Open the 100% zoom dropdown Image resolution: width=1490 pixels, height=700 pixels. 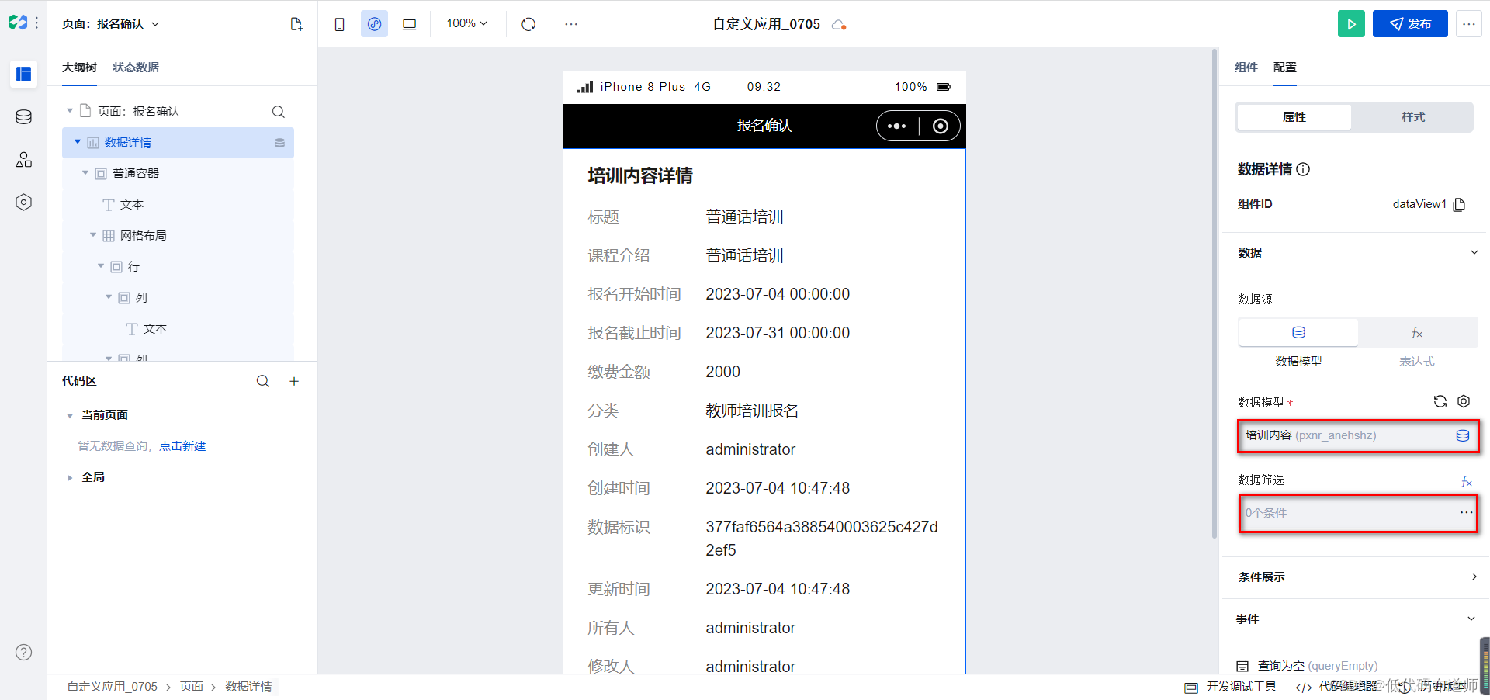(x=467, y=24)
